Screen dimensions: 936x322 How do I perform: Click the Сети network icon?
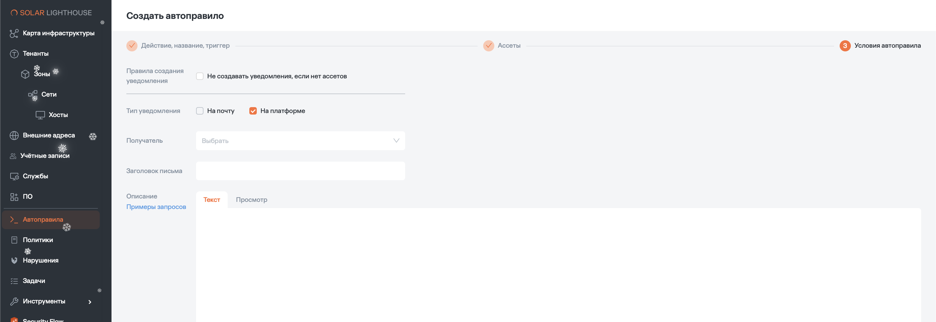(33, 95)
